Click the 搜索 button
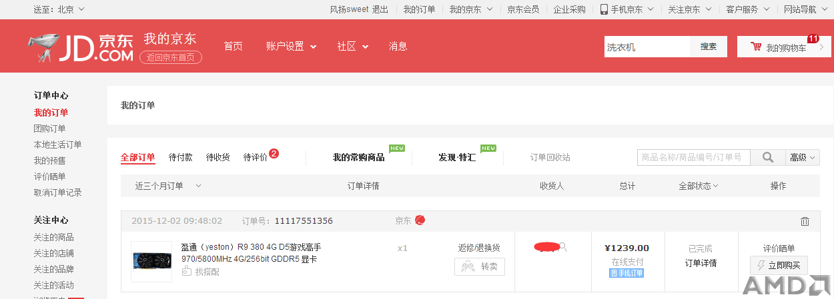 [708, 47]
